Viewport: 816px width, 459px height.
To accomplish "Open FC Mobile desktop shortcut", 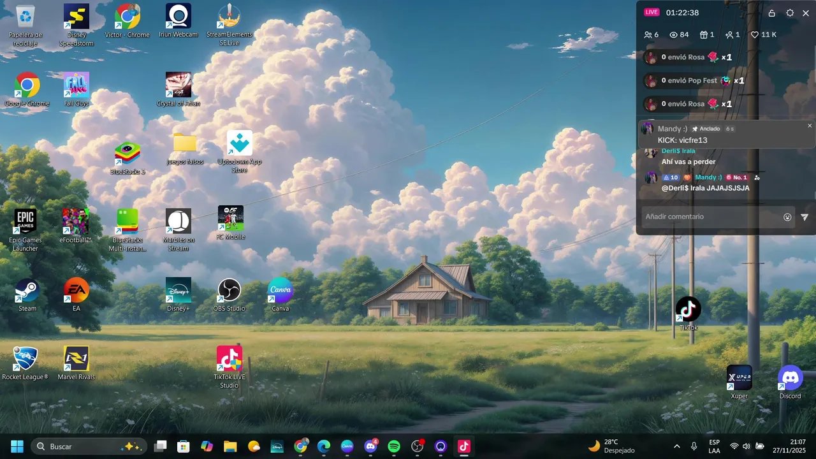I will pyautogui.click(x=231, y=223).
